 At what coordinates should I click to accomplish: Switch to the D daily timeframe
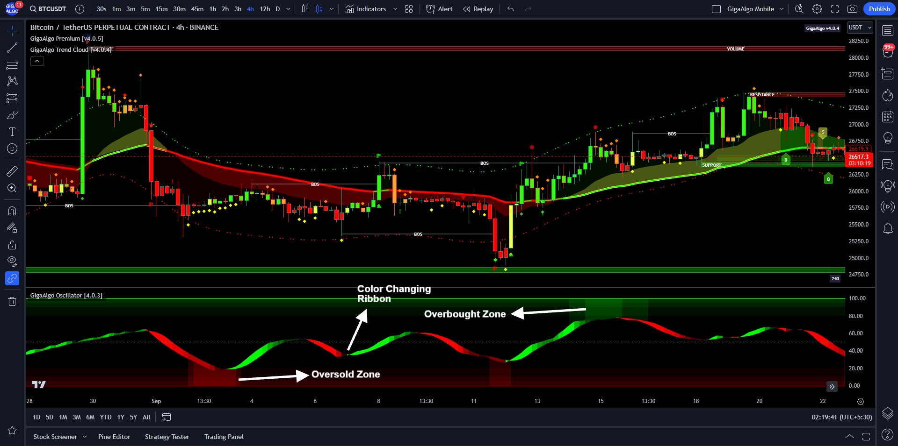click(278, 9)
